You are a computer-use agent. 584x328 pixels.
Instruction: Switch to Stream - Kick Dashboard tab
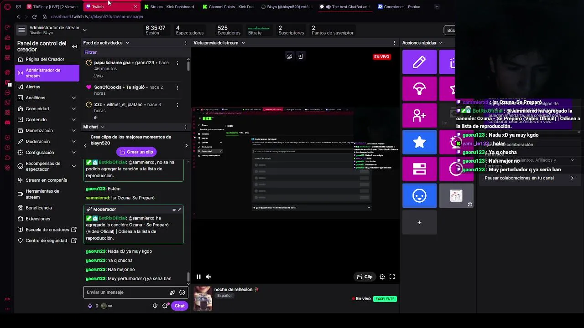tap(169, 7)
